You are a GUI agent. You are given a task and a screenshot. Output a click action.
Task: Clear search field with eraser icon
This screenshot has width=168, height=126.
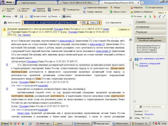click(x=80, y=23)
